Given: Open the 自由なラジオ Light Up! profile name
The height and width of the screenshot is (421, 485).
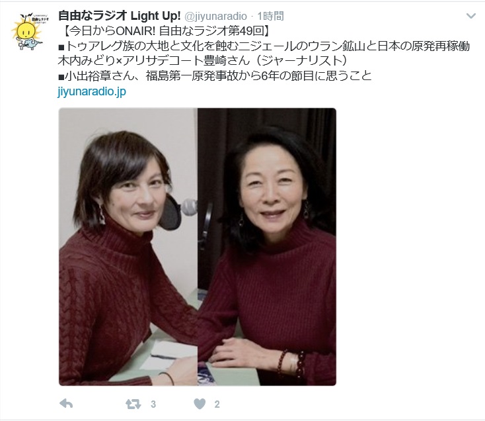Looking at the screenshot, I should point(120,16).
